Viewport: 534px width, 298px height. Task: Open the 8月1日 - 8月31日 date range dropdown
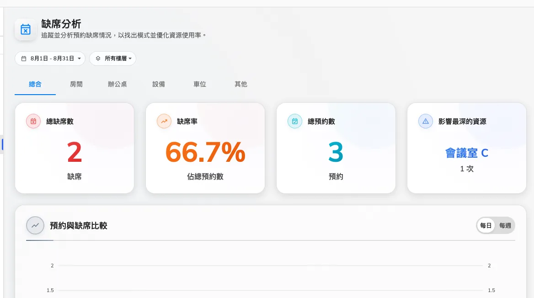[x=50, y=59]
